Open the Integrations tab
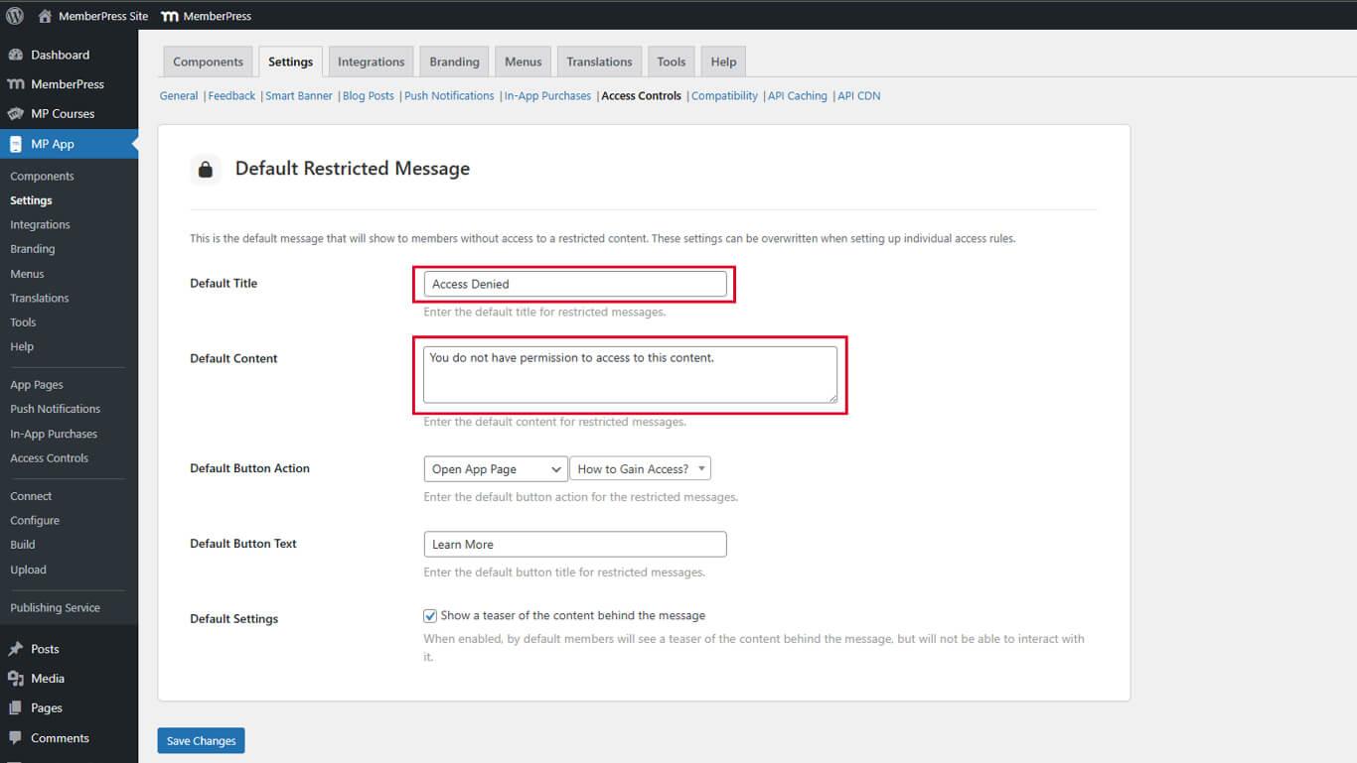 [371, 62]
